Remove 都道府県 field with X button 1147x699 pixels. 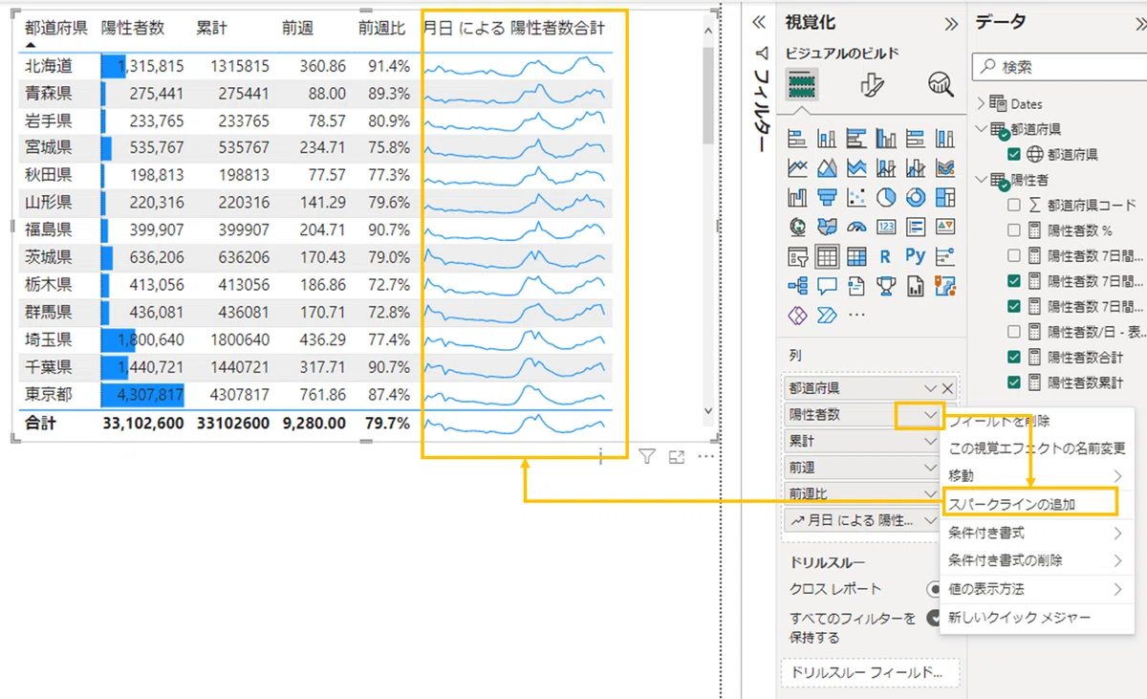tap(947, 388)
